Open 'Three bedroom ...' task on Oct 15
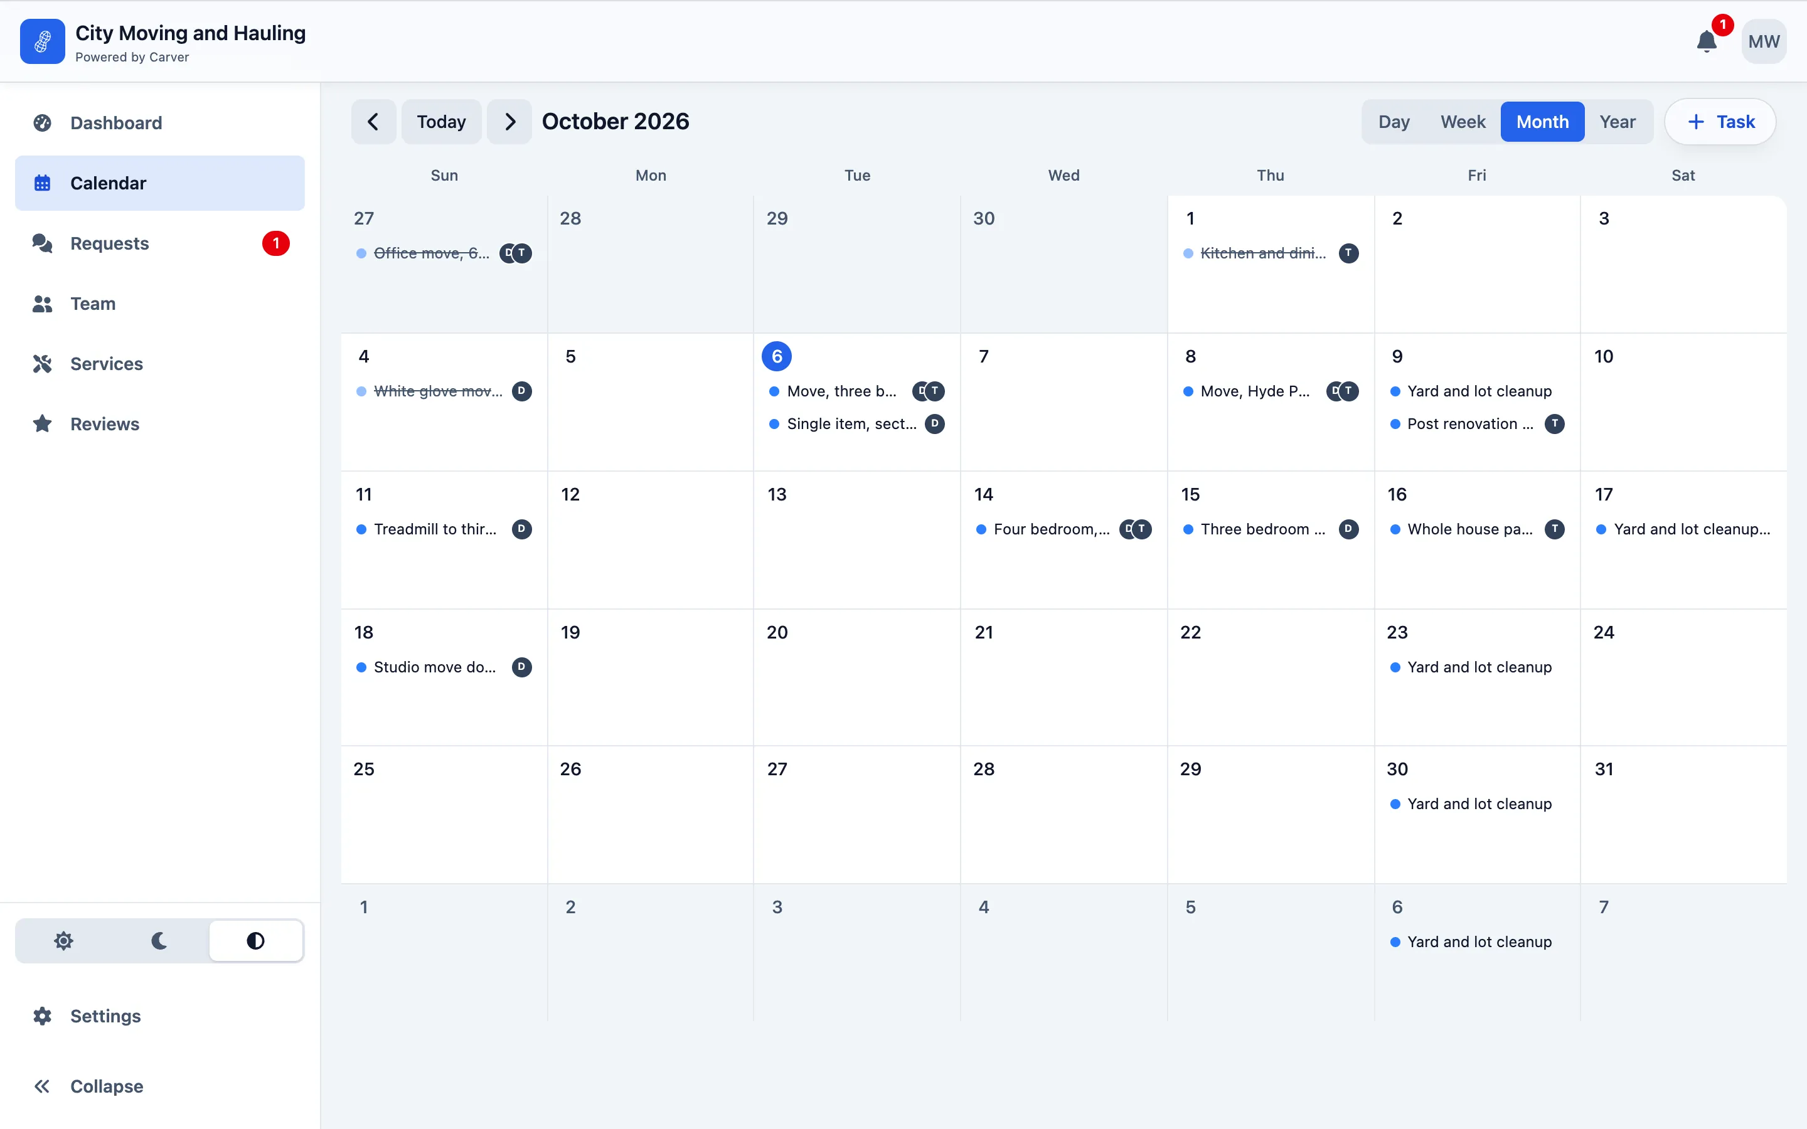 pos(1271,529)
